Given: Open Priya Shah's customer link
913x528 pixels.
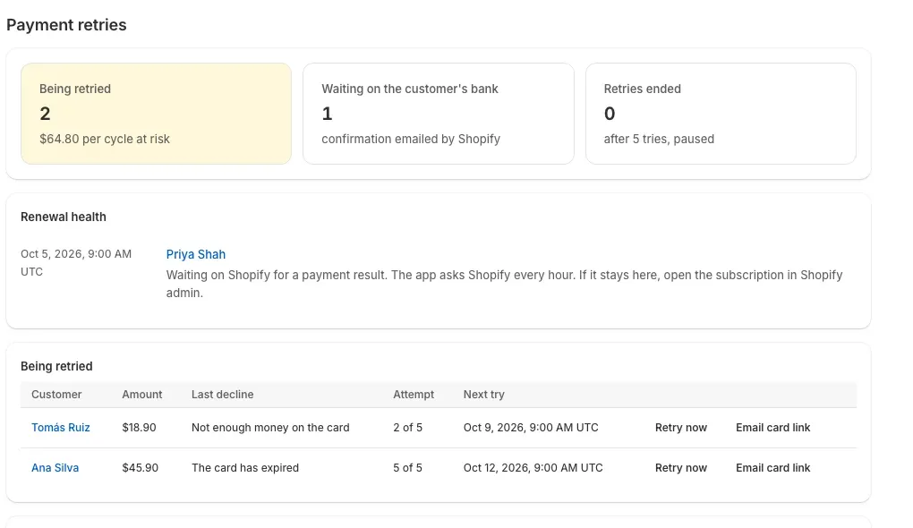Looking at the screenshot, I should pos(196,254).
